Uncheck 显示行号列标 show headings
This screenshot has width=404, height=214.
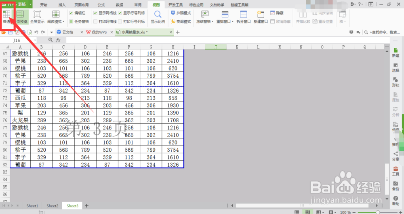[x=120, y=13]
